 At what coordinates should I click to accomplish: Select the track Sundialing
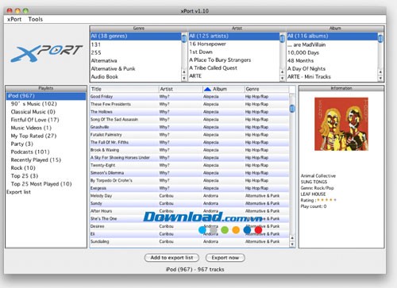click(190, 241)
